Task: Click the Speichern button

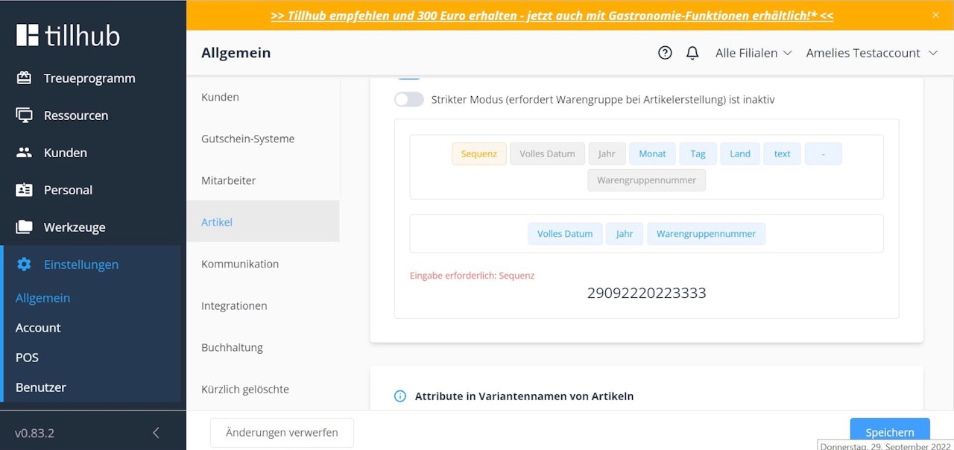Action: 890,432
